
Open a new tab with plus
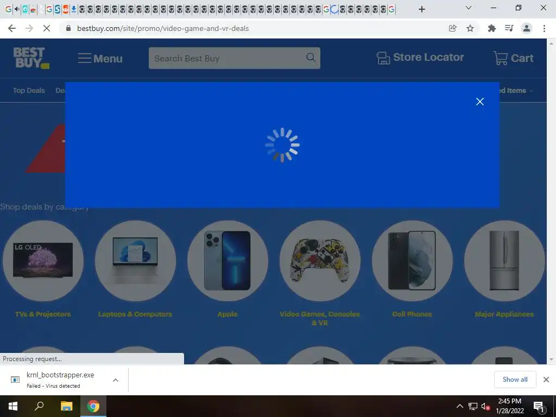coord(421,9)
